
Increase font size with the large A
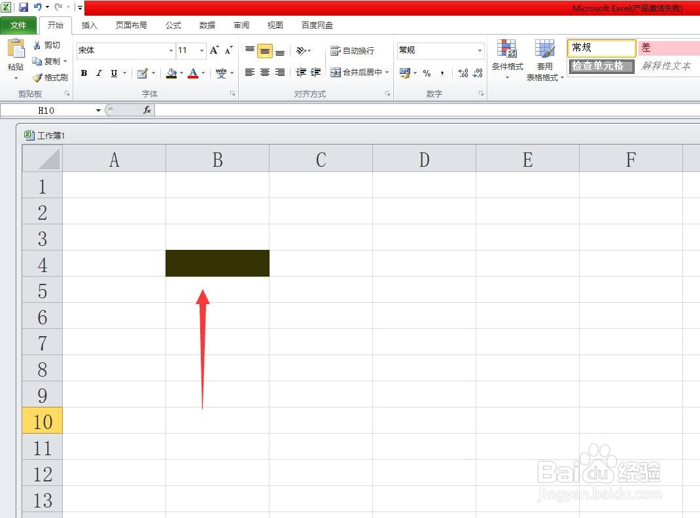click(215, 50)
